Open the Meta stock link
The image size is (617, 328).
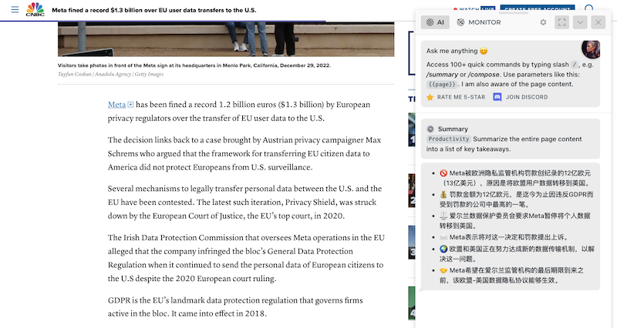click(x=117, y=105)
